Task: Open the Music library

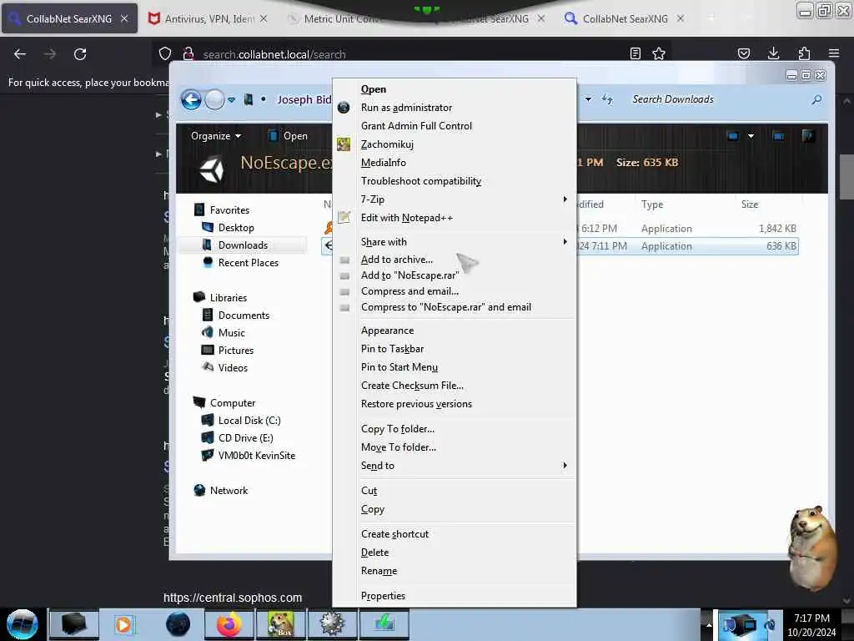Action: 232,332
